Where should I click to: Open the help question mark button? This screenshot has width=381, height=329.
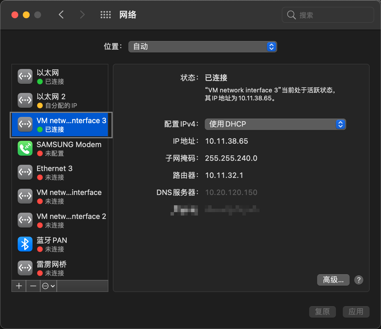(x=359, y=280)
